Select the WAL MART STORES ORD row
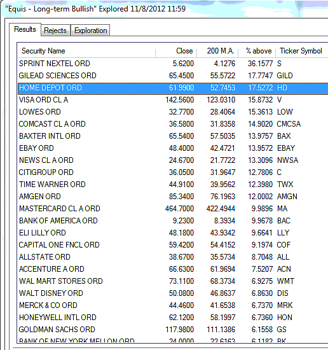This screenshot has width=328, height=350. click(x=173, y=281)
